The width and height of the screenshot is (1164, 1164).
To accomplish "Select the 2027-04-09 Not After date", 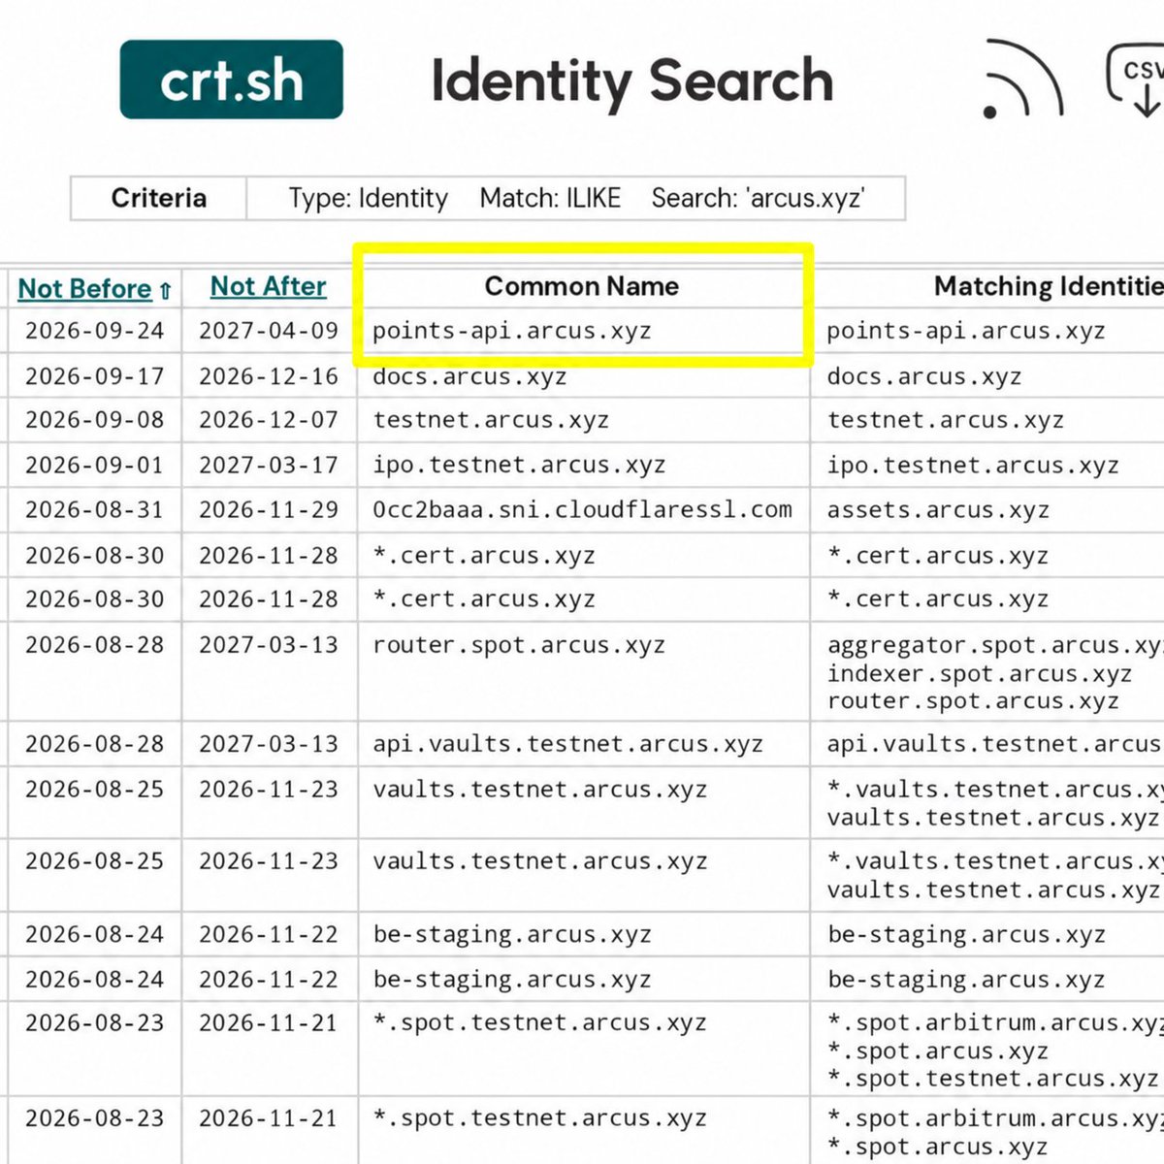I will point(269,331).
